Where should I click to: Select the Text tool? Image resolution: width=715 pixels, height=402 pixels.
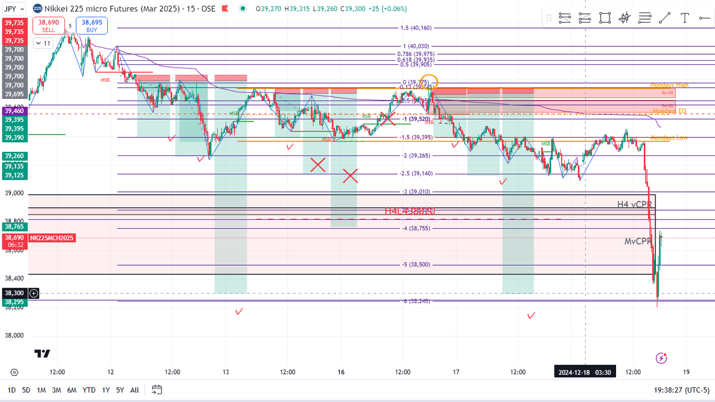click(685, 18)
